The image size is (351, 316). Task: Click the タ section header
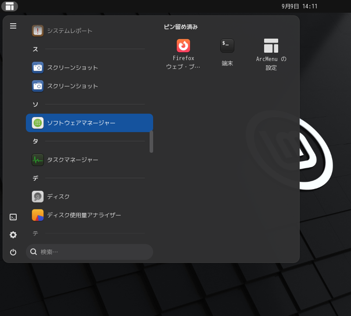click(x=36, y=141)
